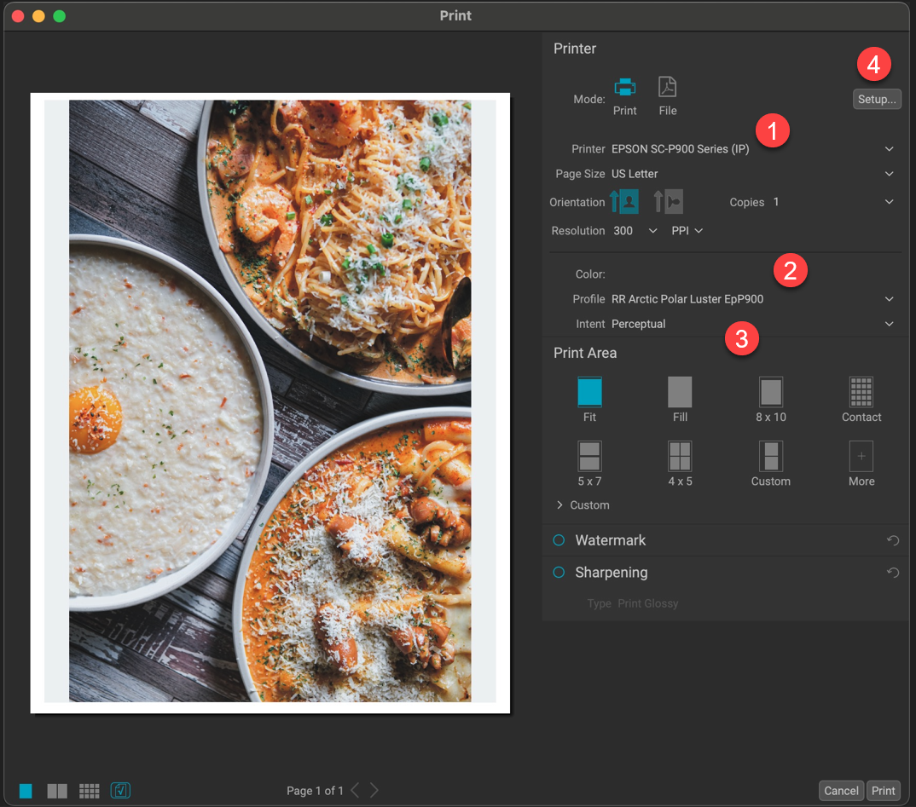Choose landscape orientation icon

tap(668, 202)
